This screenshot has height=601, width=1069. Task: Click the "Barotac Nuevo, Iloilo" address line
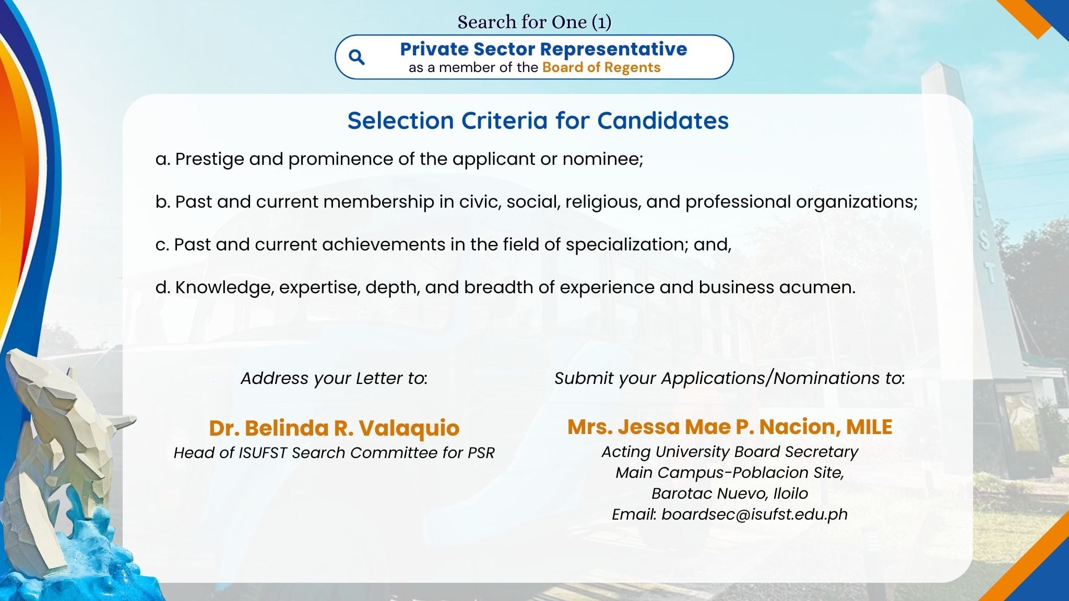[730, 494]
